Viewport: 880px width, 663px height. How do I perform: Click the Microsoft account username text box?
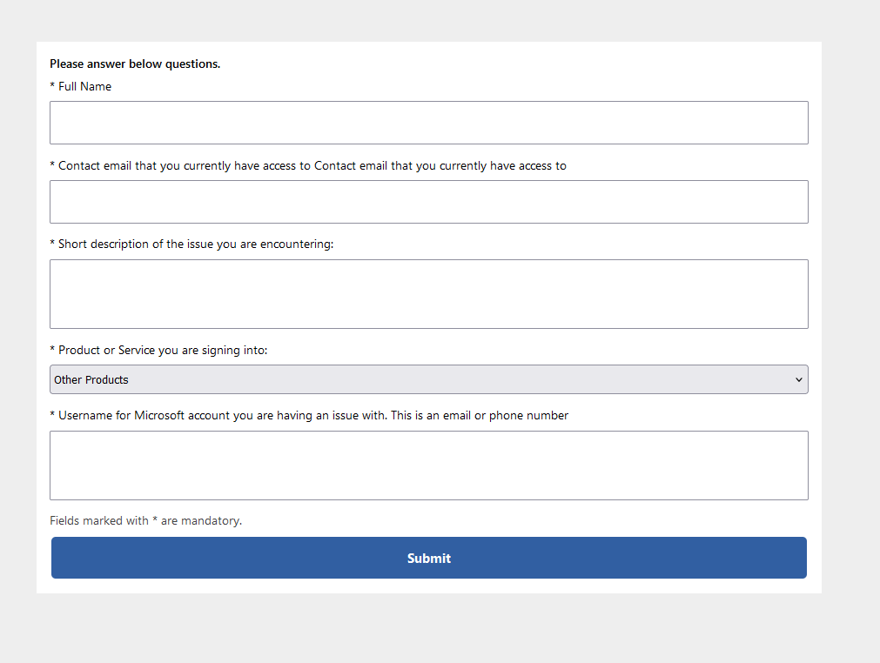pos(428,465)
